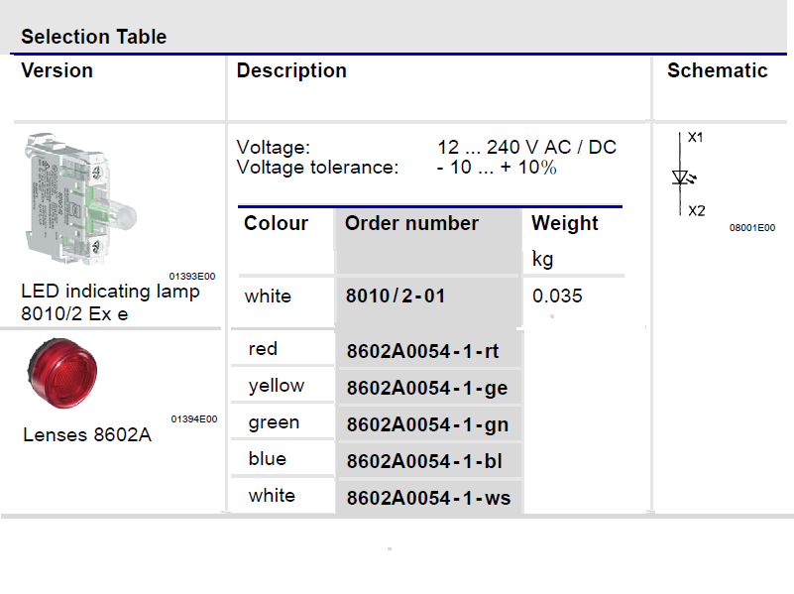
Task: Click the Lenses 8602A label
Action: point(87,434)
